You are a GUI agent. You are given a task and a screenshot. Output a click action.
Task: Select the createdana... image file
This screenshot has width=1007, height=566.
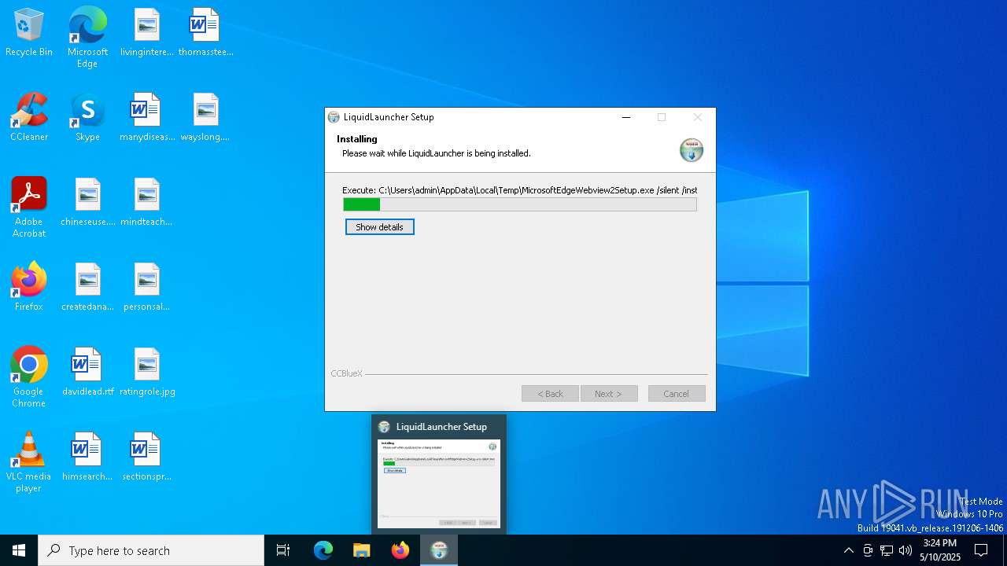87,288
